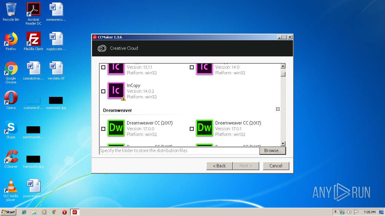Click scrollbar down arrow in product list
Image resolution: width=385 pixels, height=216 pixels.
pyautogui.click(x=283, y=144)
